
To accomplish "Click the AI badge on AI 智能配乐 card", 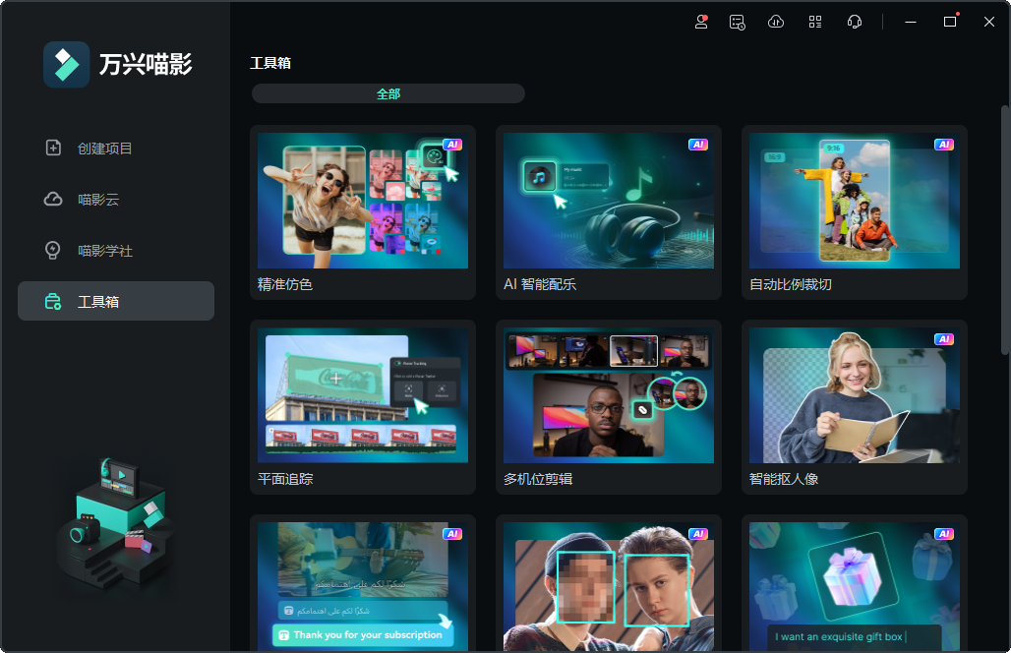I will point(698,145).
